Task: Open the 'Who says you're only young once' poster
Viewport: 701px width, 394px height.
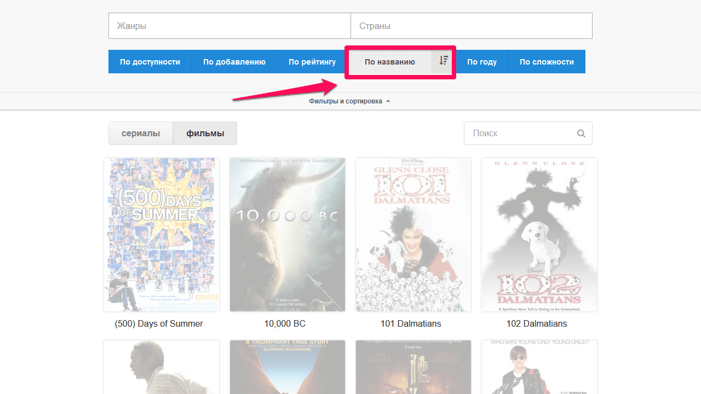Action: tap(539, 367)
